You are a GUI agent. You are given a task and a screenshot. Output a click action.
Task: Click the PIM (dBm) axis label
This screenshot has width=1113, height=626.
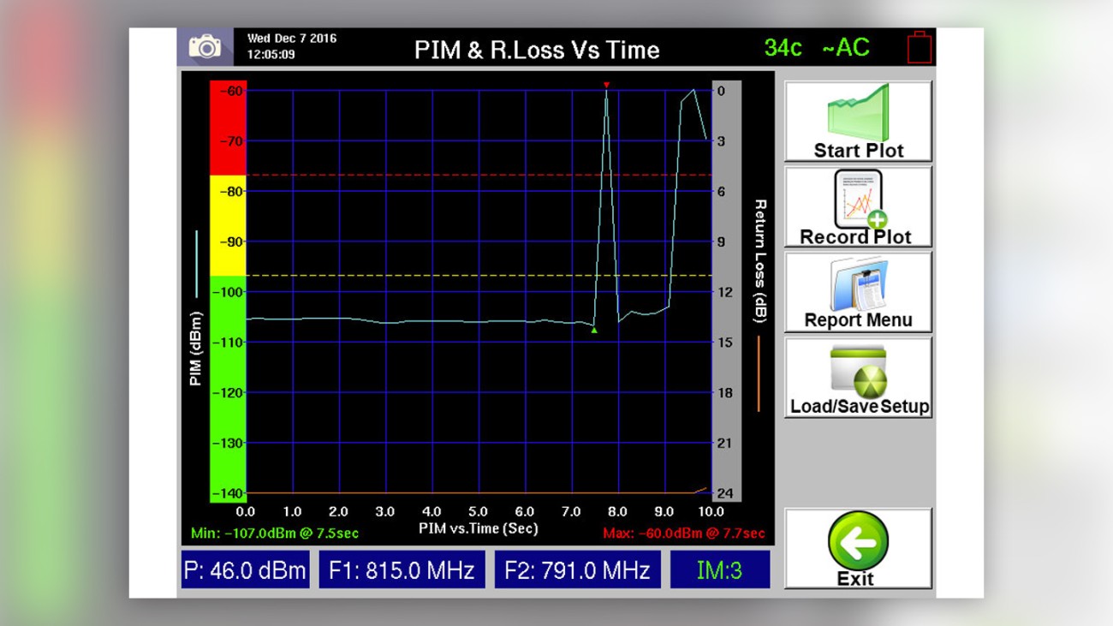(196, 349)
